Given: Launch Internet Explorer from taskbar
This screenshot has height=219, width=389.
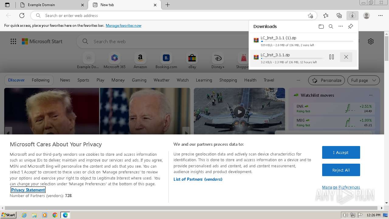Looking at the screenshot, I should [x=24, y=215].
